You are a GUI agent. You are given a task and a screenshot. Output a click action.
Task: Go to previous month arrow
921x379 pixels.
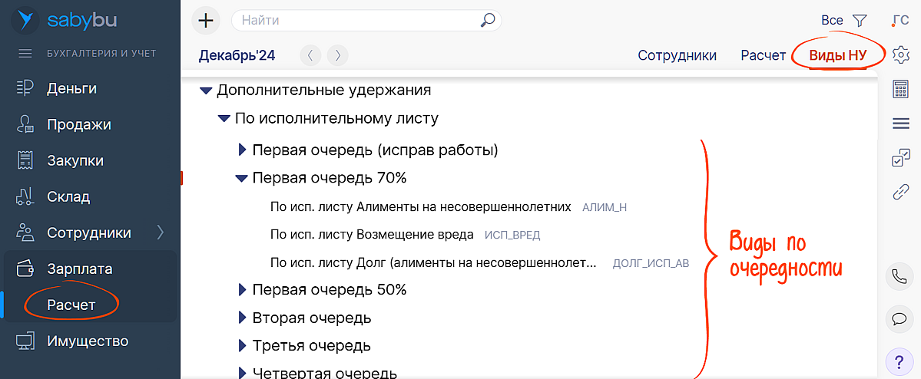[x=310, y=55]
